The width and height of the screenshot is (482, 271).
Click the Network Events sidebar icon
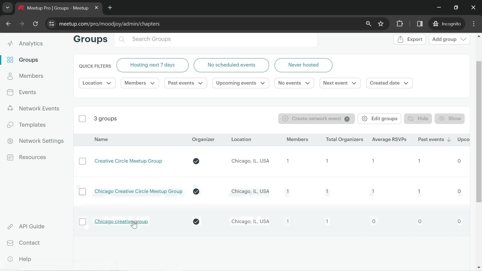pyautogui.click(x=10, y=109)
